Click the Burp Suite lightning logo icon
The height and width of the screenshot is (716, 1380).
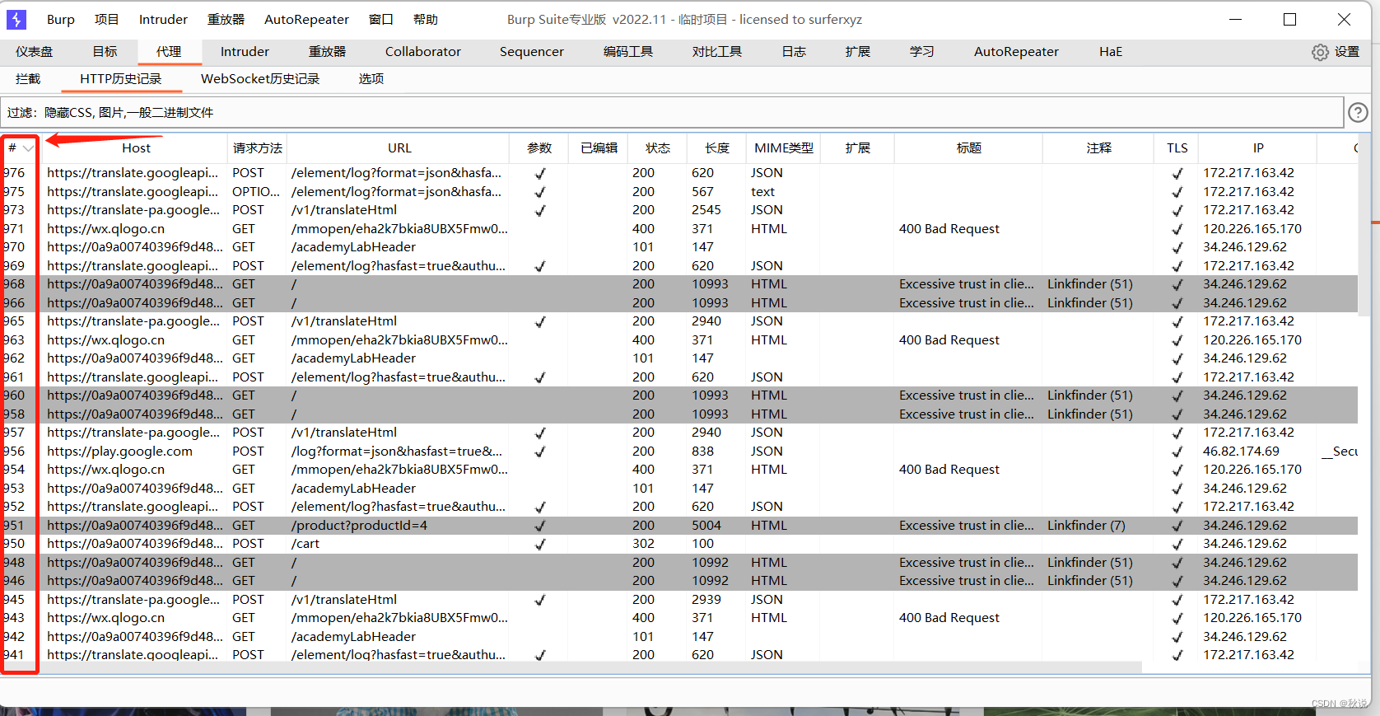(x=16, y=19)
